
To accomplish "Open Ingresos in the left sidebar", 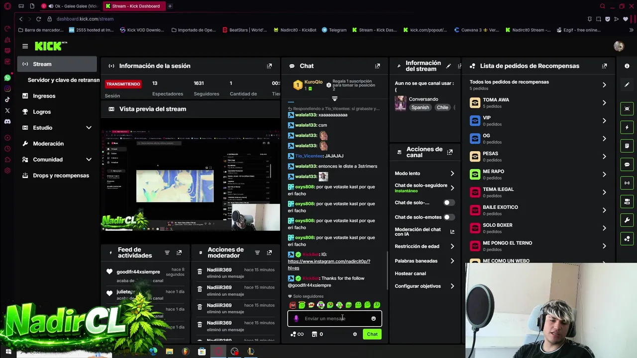I will (x=57, y=96).
